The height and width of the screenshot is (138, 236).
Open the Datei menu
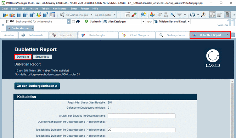pyautogui.click(x=5, y=9)
